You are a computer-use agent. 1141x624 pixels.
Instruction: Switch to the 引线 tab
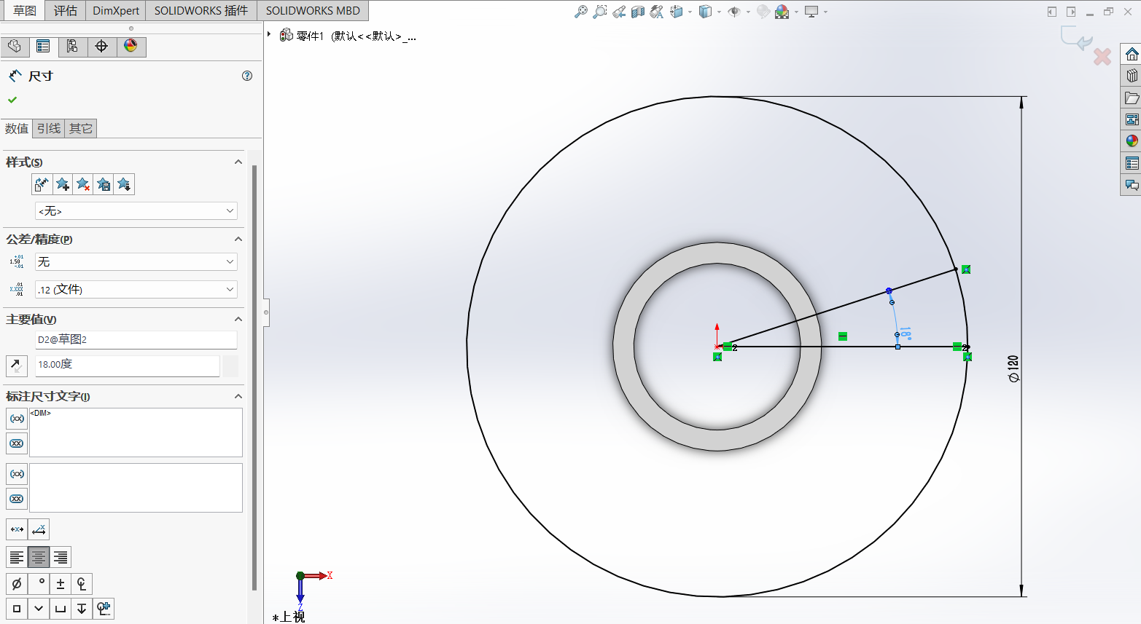point(49,129)
